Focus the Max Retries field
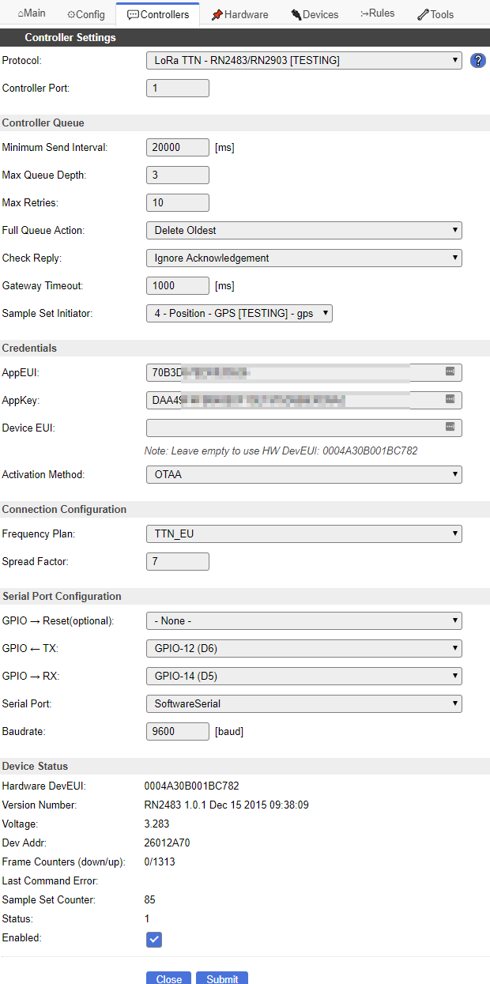Screen dimensions: 490x984 (x=178, y=202)
